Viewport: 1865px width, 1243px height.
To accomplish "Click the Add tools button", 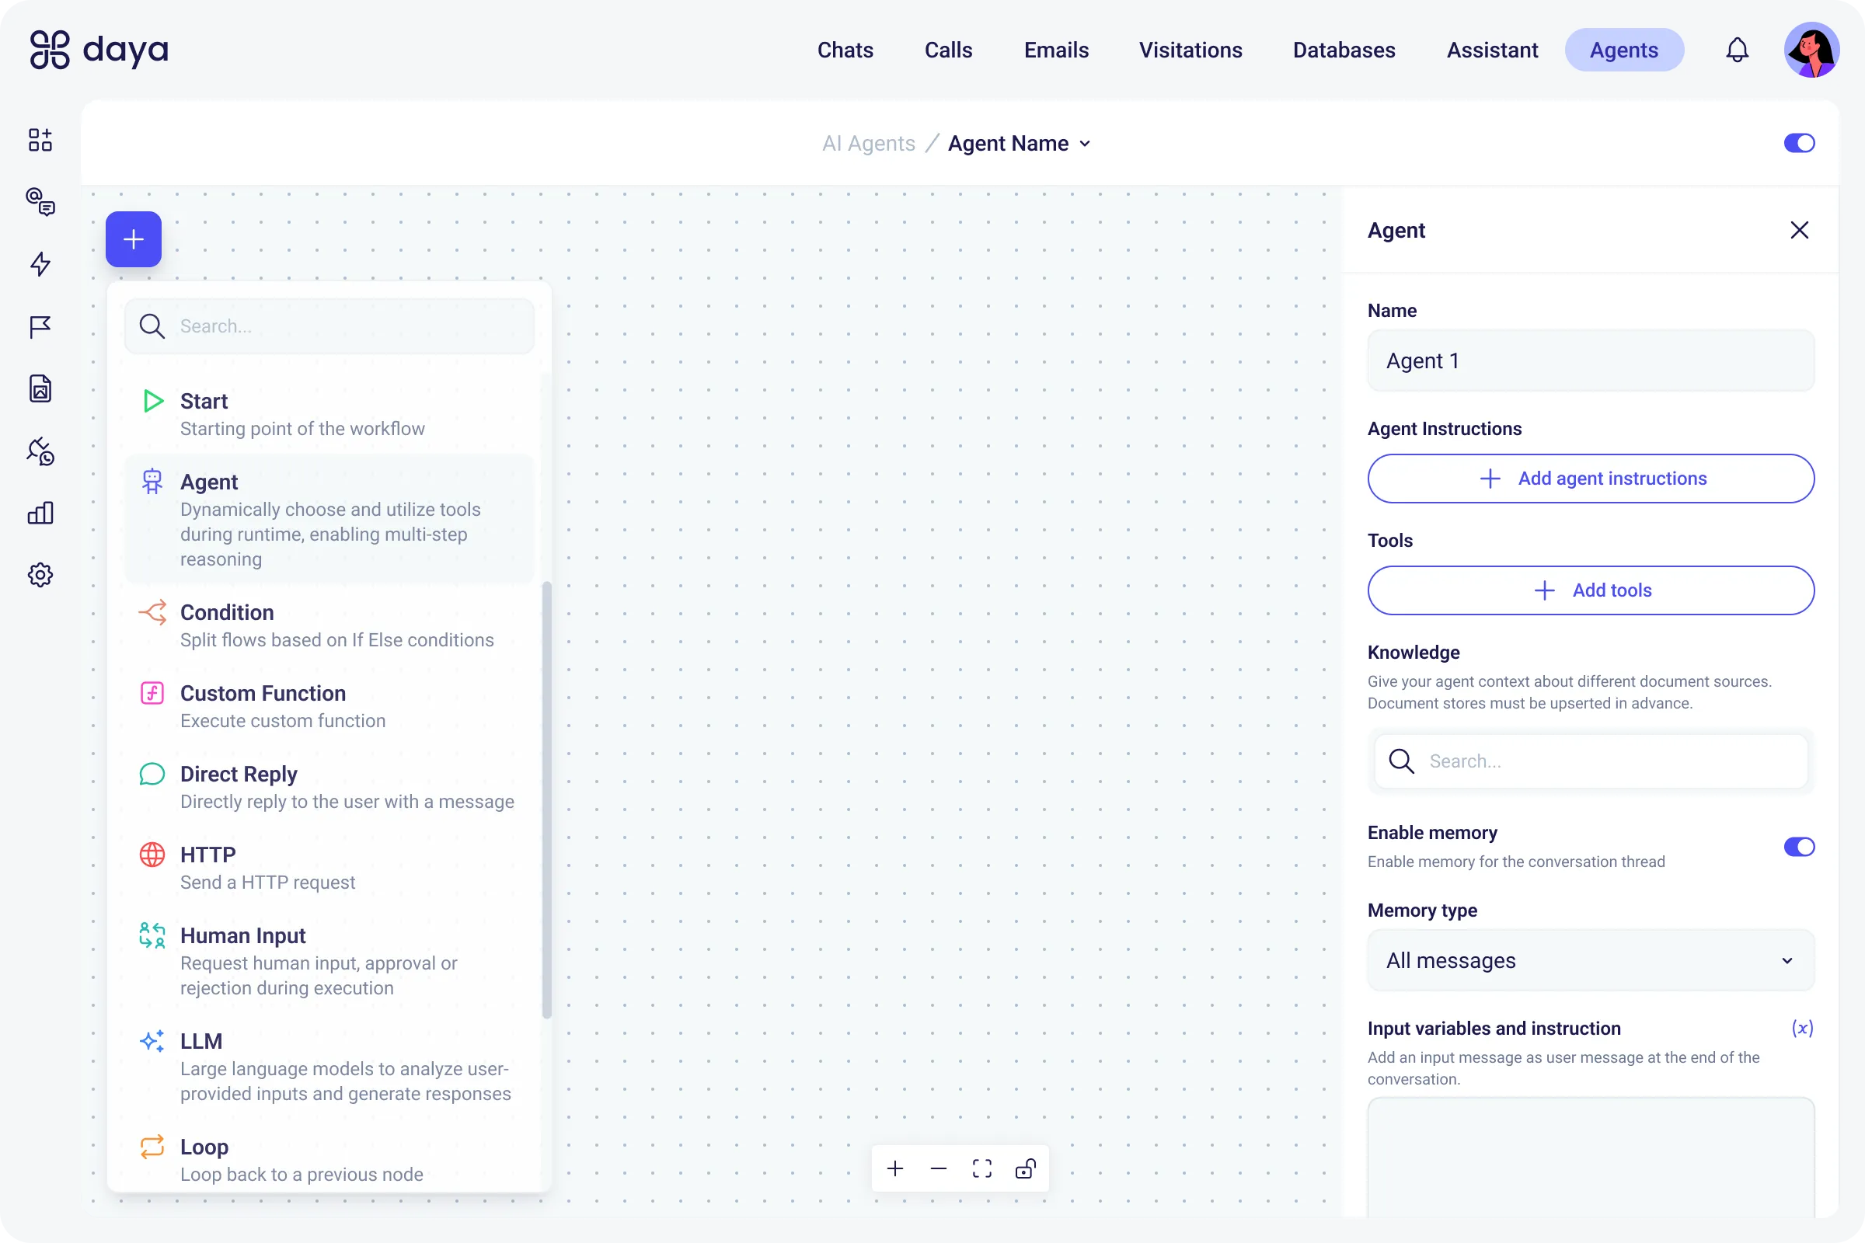I will (1590, 590).
